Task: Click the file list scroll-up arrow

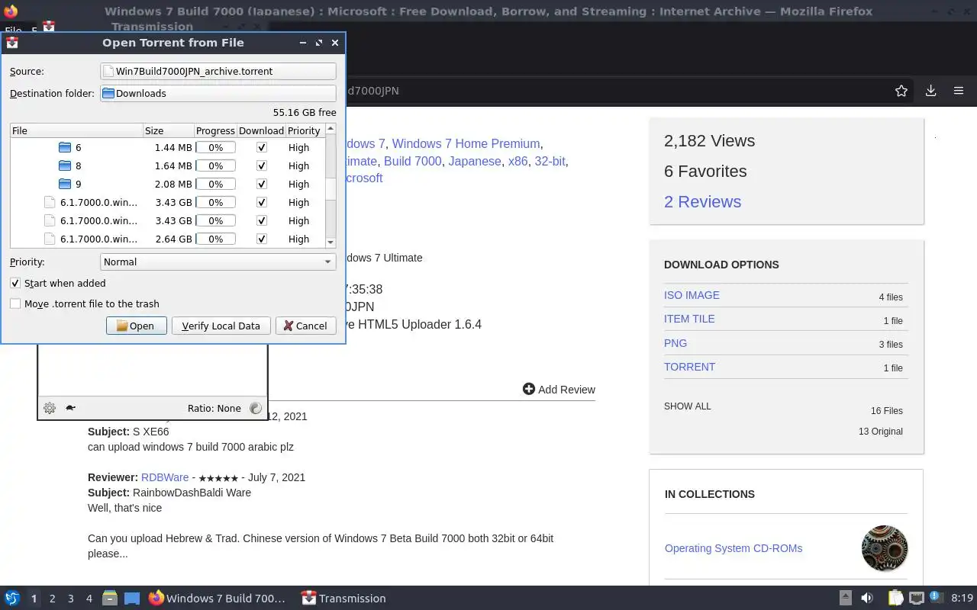Action: click(x=331, y=129)
